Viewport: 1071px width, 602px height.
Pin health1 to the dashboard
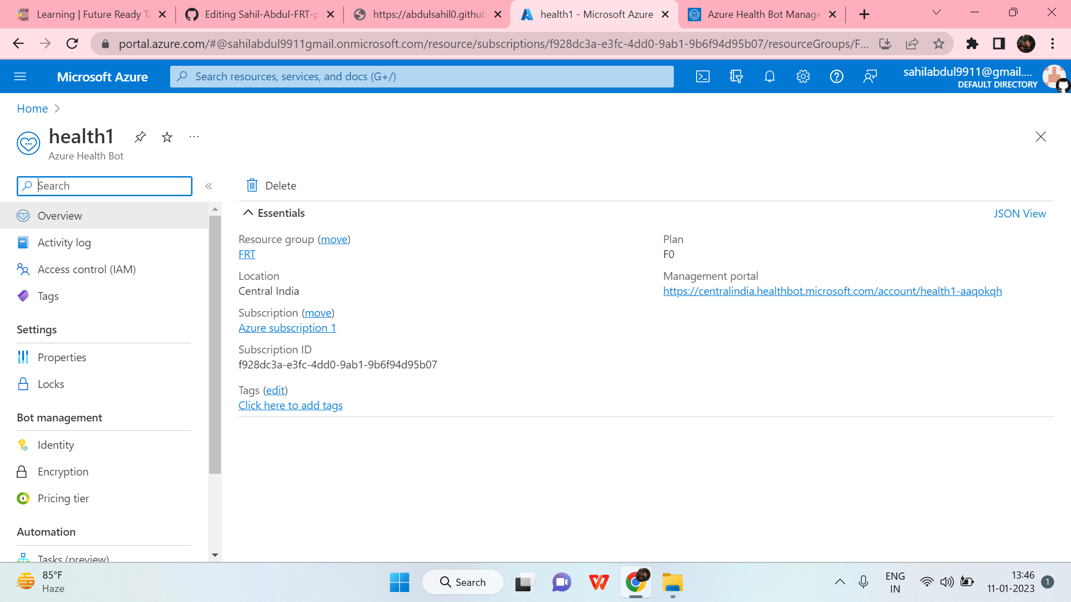140,137
